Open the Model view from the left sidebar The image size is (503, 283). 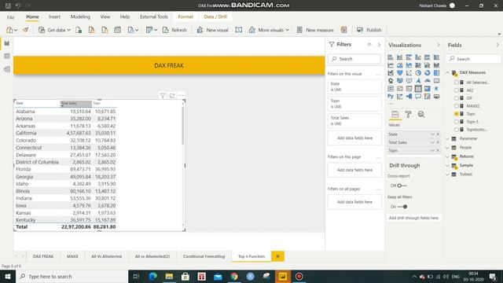[7, 69]
